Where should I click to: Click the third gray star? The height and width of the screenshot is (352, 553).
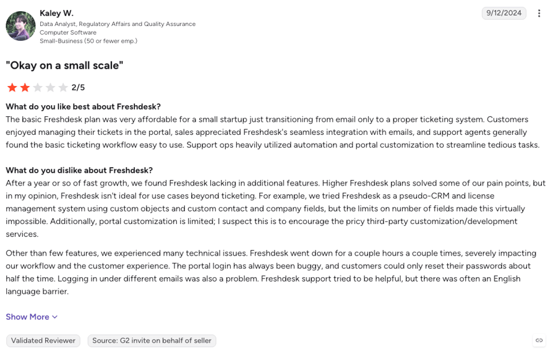38,87
